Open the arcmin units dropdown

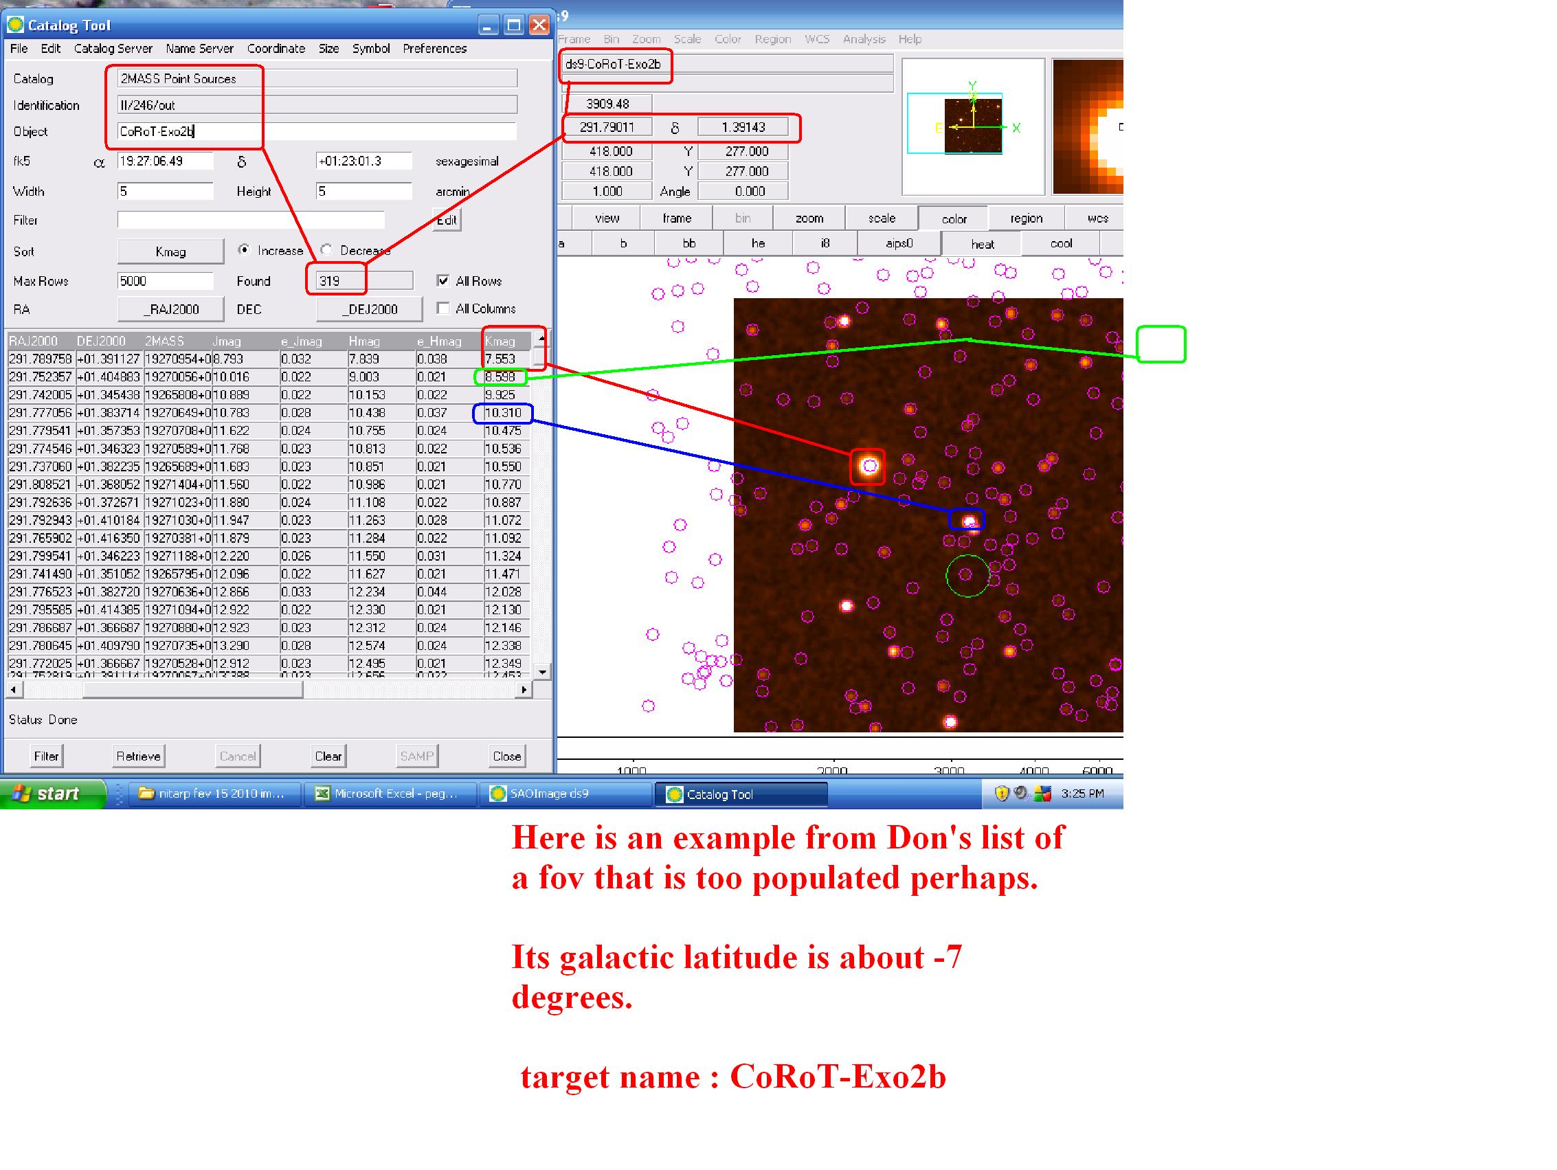(x=453, y=192)
